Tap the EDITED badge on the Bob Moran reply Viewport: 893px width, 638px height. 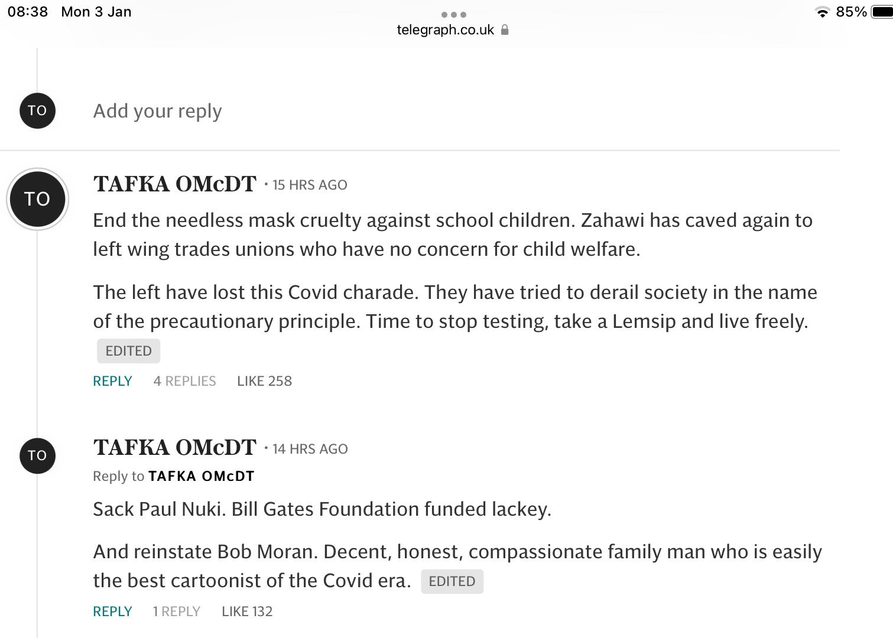(452, 581)
